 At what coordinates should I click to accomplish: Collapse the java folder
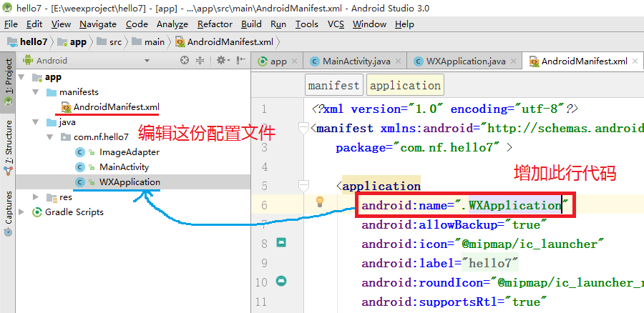tap(35, 122)
